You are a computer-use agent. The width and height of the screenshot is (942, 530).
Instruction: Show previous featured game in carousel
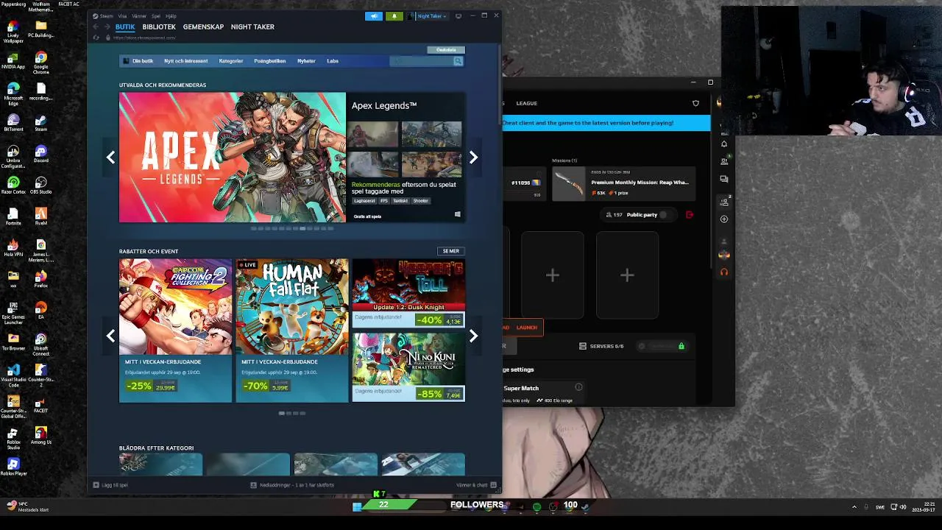tap(110, 157)
